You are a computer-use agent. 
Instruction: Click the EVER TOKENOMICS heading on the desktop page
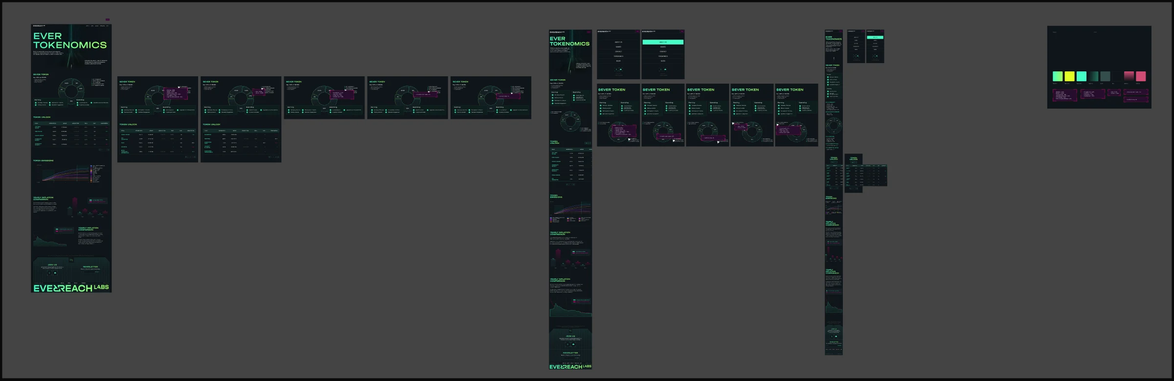point(70,41)
